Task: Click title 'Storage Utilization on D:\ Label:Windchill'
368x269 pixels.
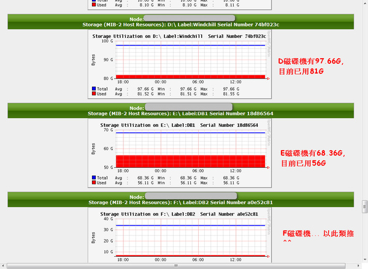Action: coord(179,36)
